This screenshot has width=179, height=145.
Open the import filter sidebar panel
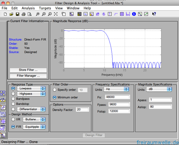coord(3,128)
